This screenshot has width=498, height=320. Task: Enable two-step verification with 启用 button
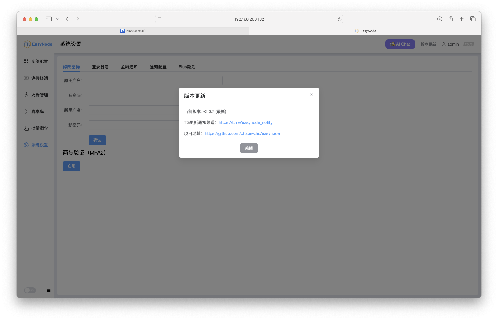(x=72, y=166)
